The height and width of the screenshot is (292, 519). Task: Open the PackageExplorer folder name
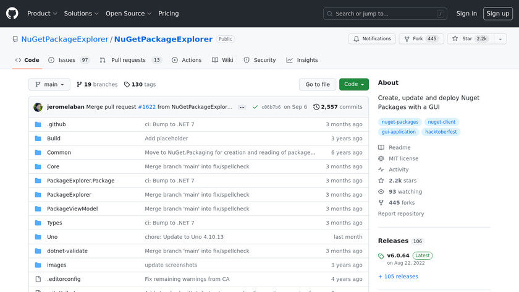[69, 195]
